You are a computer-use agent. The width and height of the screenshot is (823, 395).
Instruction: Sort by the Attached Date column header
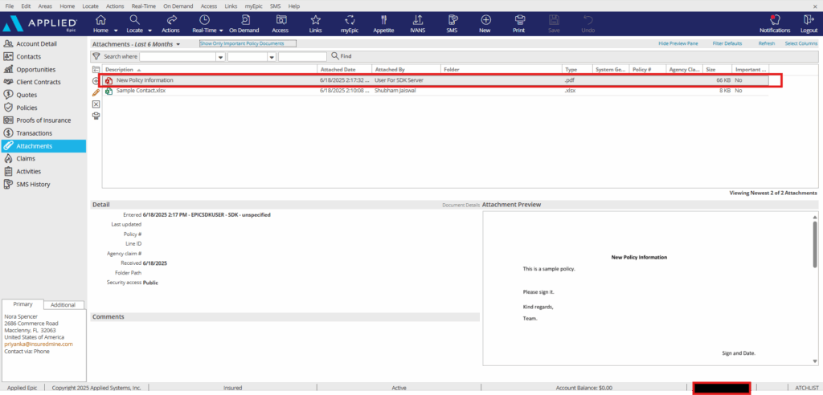coord(344,69)
